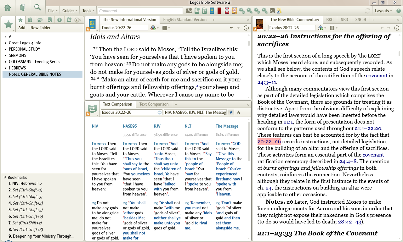Click New Folder button
The image size is (403, 242).
[x=41, y=28]
